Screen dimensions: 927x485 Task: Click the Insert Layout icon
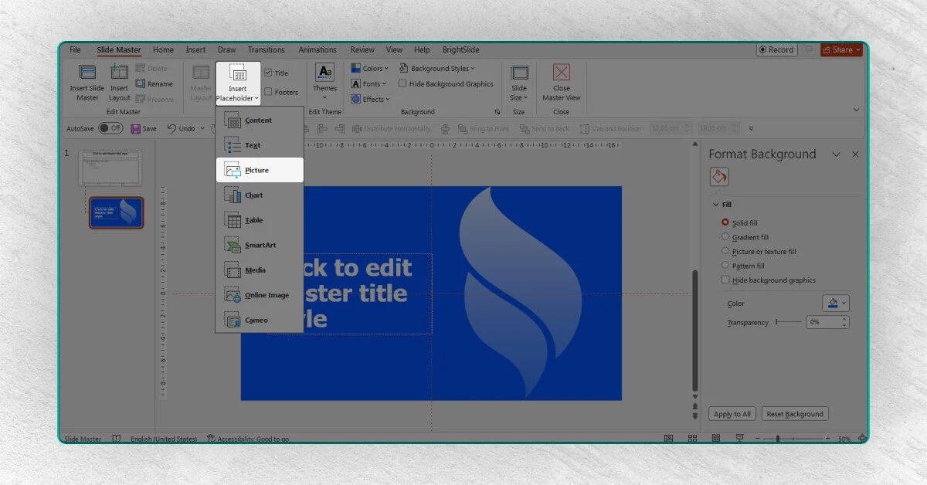pyautogui.click(x=119, y=73)
